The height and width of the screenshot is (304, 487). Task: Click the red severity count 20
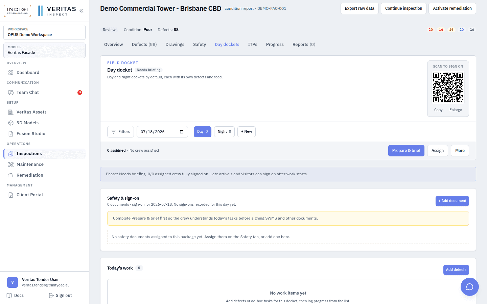(431, 30)
